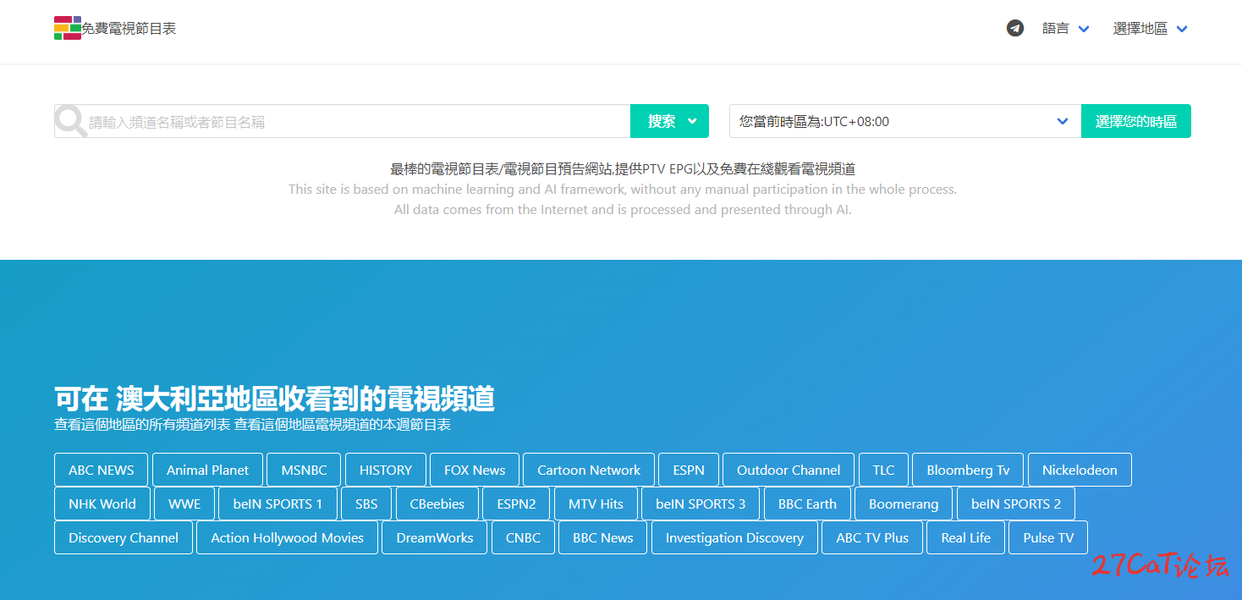Image resolution: width=1242 pixels, height=600 pixels.
Task: Select the Animal Planet channel
Action: point(207,470)
